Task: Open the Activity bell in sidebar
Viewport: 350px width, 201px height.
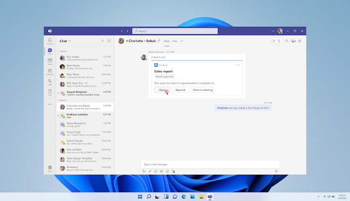Action: tap(50, 41)
